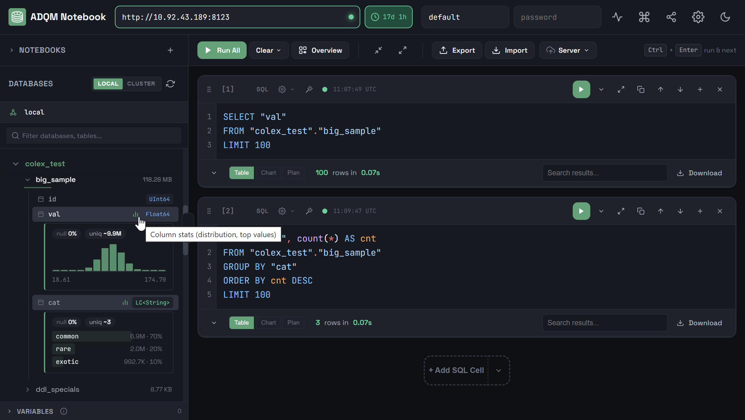Open the Server dropdown menu
745x420 pixels.
click(x=567, y=50)
